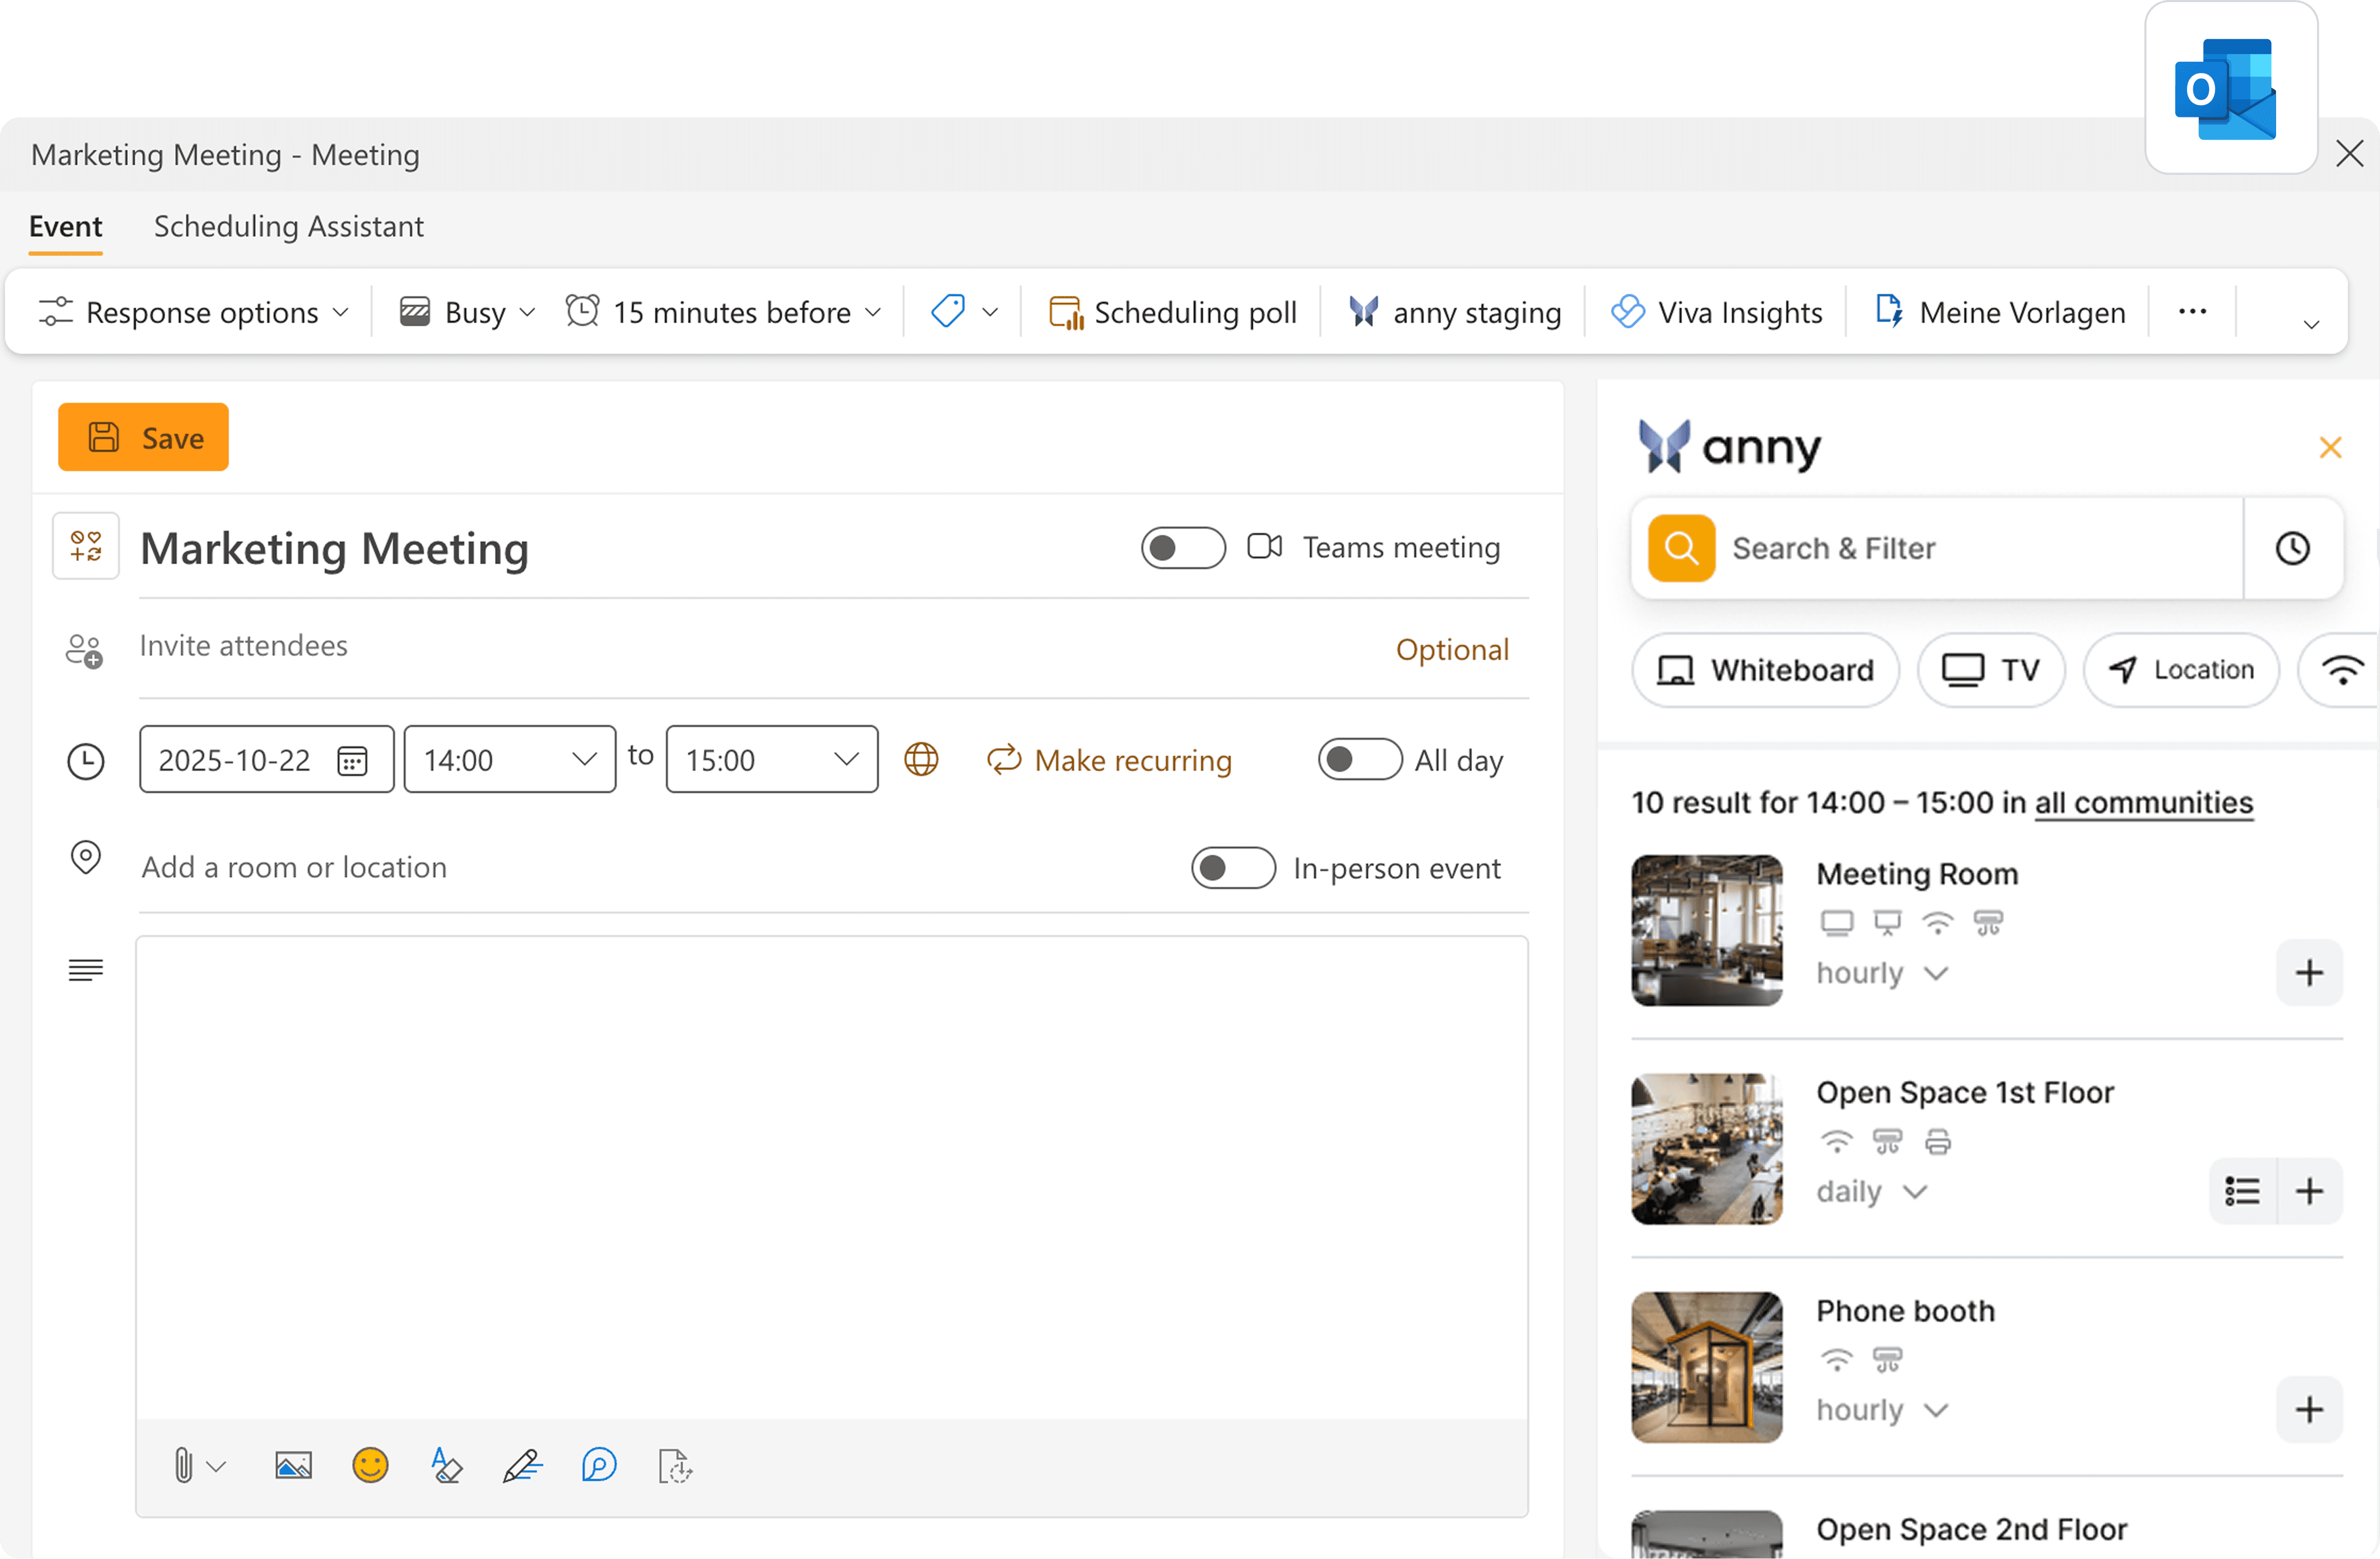Click the Invite attendees field
2380x1559 pixels.
tap(243, 645)
